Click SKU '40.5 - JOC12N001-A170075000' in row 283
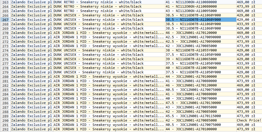The width and height of the screenshot is (262, 132). point(201,90)
